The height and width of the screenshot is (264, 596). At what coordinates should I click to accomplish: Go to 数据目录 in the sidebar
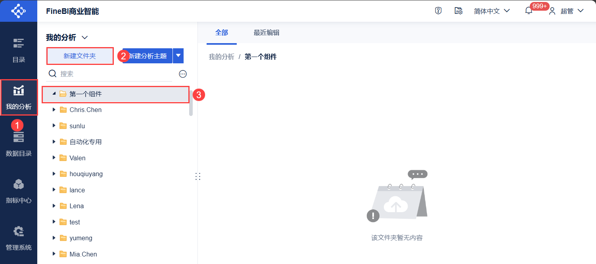coord(19,144)
